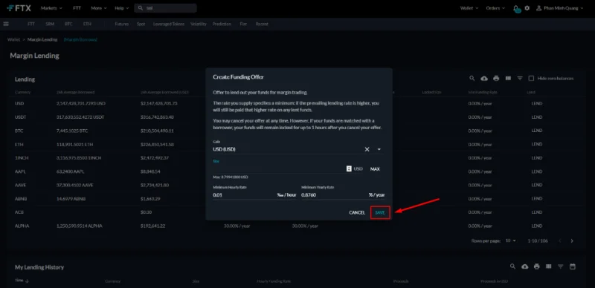The width and height of the screenshot is (595, 288).
Task: Switch to the Spot tab
Action: coord(141,24)
